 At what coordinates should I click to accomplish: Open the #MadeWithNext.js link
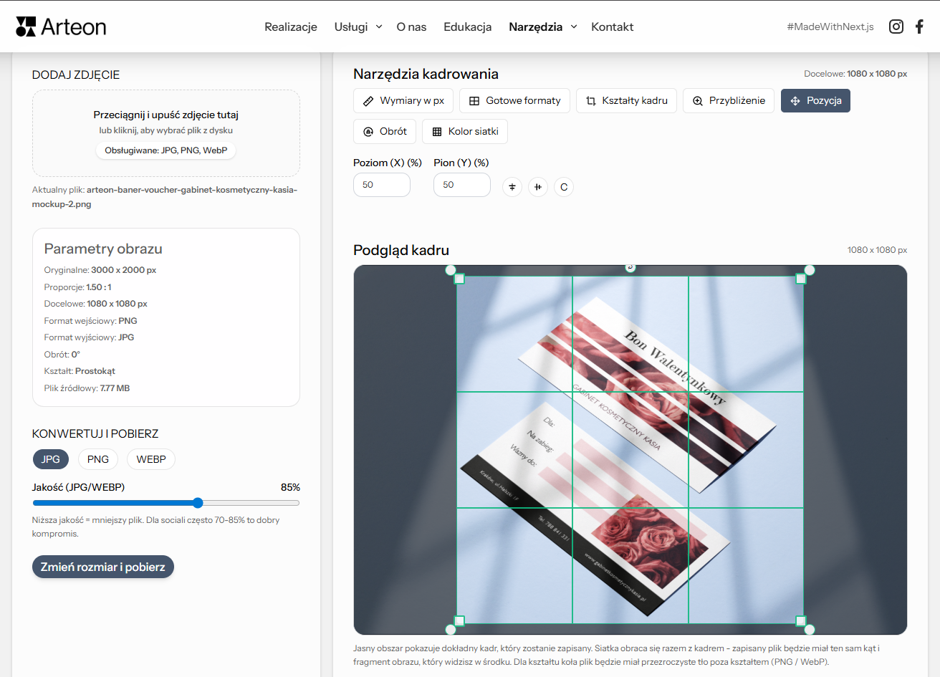pyautogui.click(x=830, y=26)
